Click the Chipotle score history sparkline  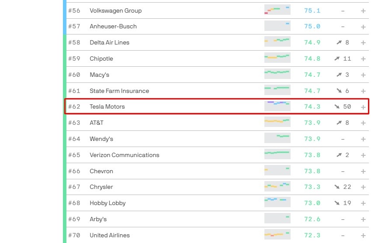(277, 58)
